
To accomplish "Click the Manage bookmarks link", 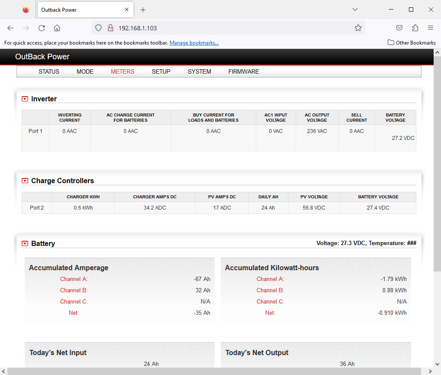I will click(x=194, y=43).
